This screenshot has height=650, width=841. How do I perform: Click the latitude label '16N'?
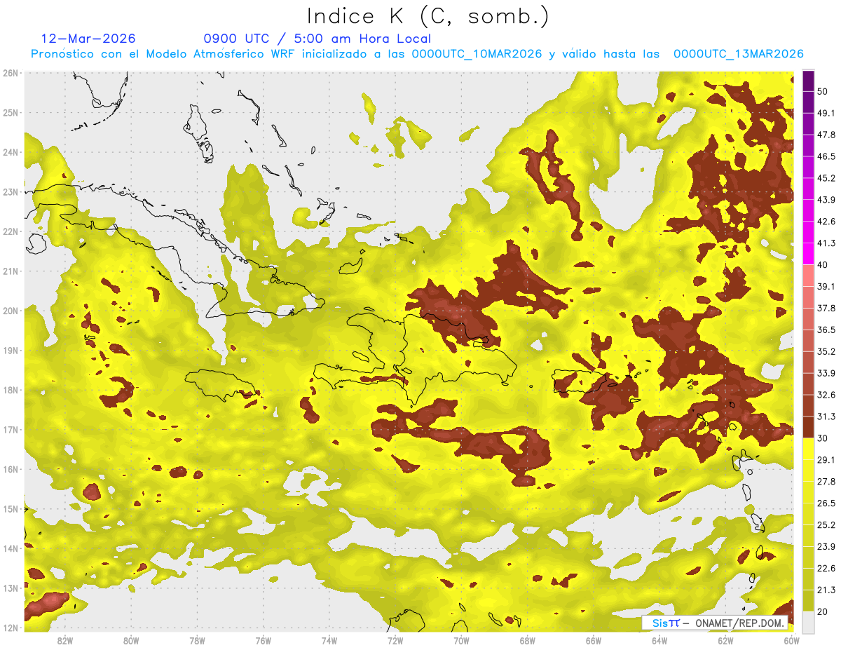[x=11, y=469]
